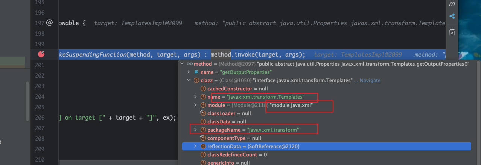Click the breakpoint icon in the gutter
Screen dimensions: 481x165
41,54
